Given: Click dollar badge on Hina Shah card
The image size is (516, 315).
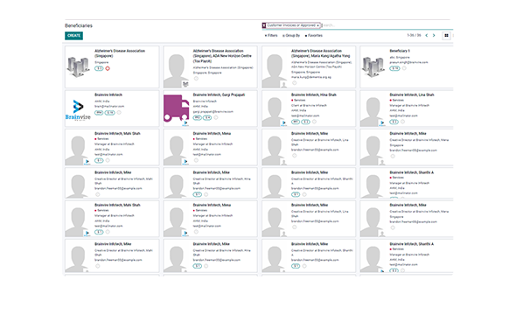Looking at the screenshot, I should 306,122.
